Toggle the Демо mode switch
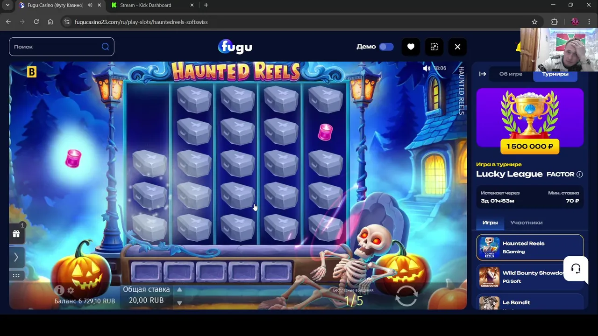The image size is (598, 336). (x=386, y=47)
